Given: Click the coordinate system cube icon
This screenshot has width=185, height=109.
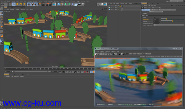Looking at the screenshot, I should pos(39,4).
